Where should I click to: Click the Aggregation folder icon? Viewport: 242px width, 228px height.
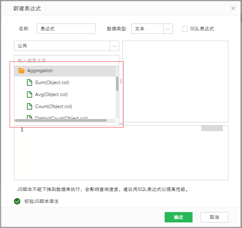[x=22, y=71]
